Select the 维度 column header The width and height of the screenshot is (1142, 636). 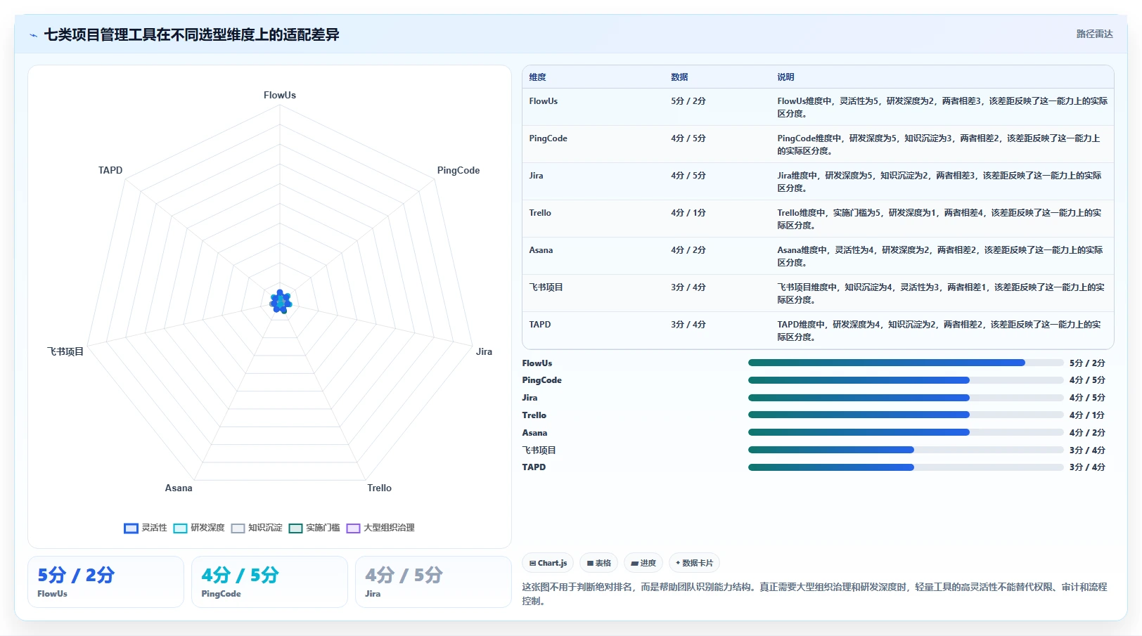point(538,77)
